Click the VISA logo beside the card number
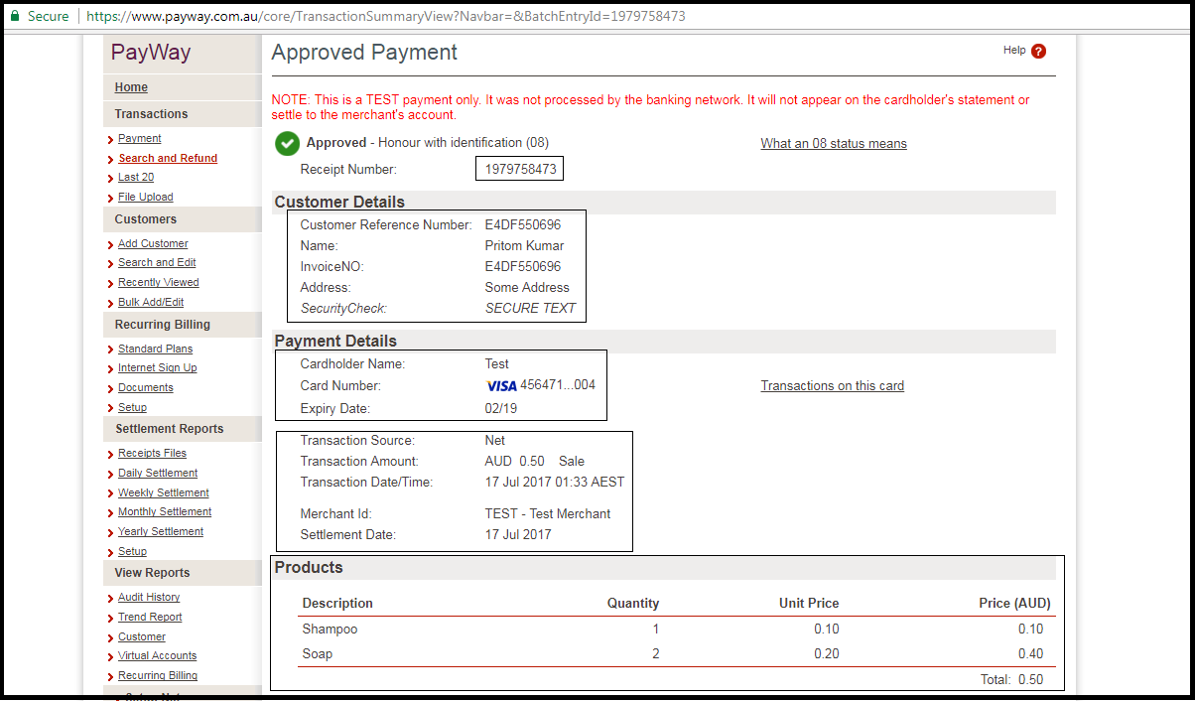This screenshot has height=701, width=1195. click(x=501, y=385)
